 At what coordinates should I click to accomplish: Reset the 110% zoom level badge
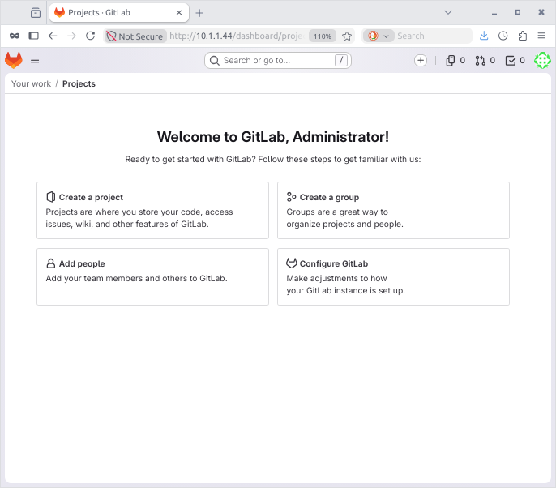tap(323, 36)
